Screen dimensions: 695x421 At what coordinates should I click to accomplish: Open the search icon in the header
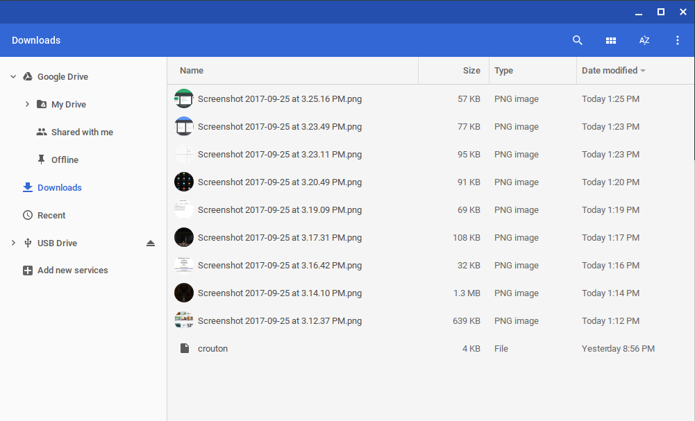coord(577,40)
